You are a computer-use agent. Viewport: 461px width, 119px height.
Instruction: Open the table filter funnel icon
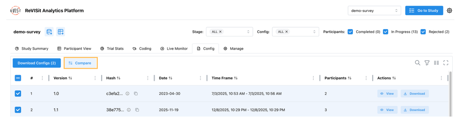pyautogui.click(x=427, y=63)
